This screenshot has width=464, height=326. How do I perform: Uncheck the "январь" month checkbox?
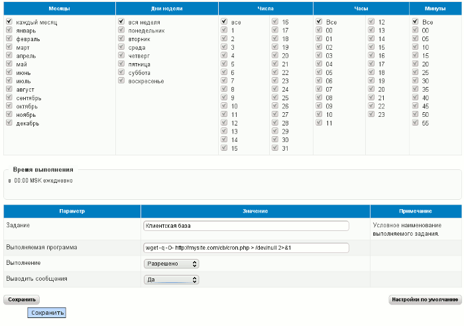[9, 31]
